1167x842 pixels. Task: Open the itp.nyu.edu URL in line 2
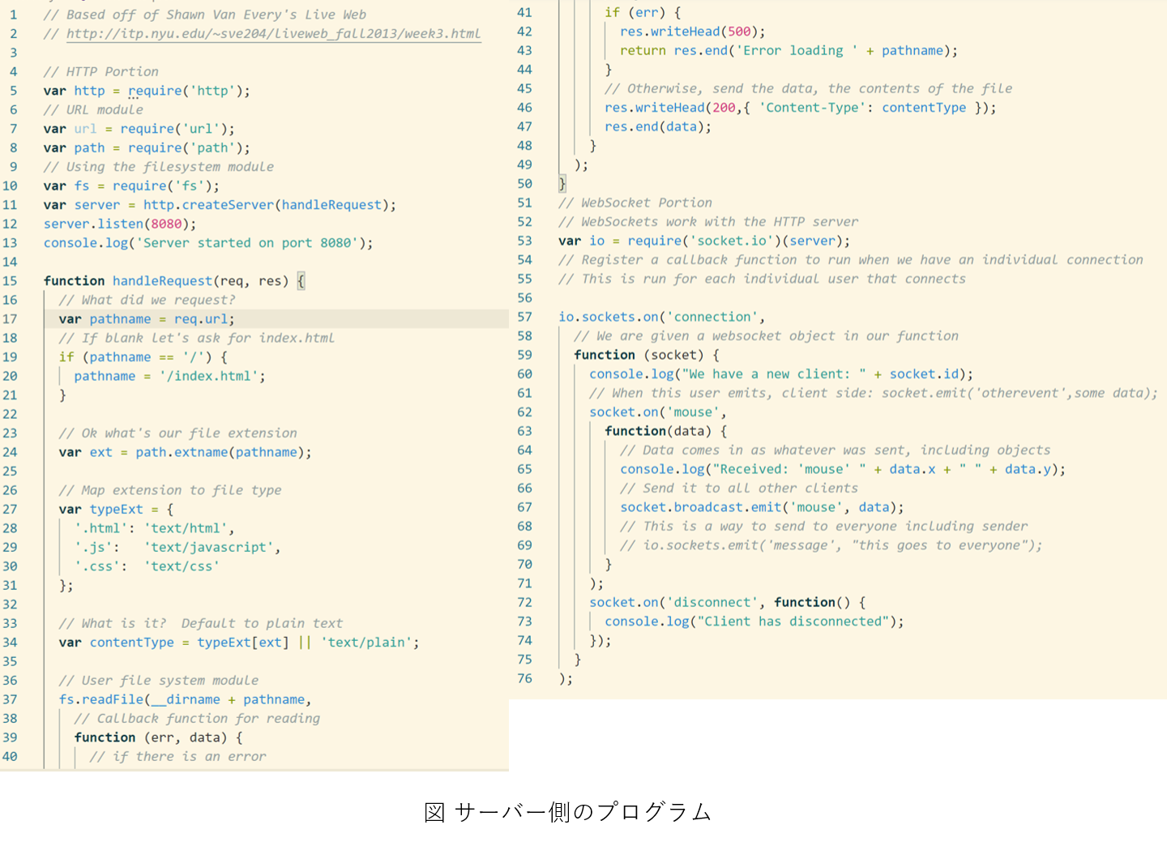pyautogui.click(x=273, y=33)
